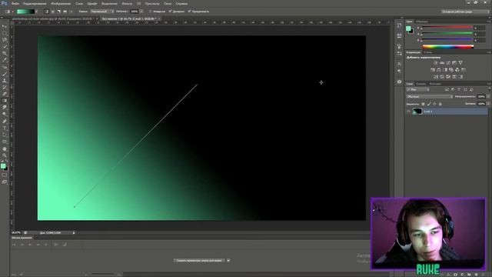This screenshot has width=492, height=277.
Task: Click the create video timeline button
Action: point(199,260)
